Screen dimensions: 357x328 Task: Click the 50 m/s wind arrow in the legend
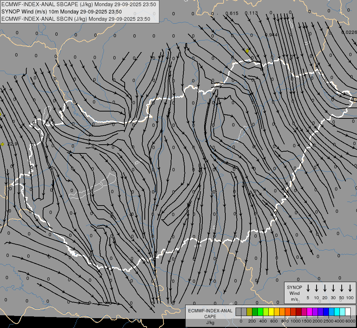[342, 288]
